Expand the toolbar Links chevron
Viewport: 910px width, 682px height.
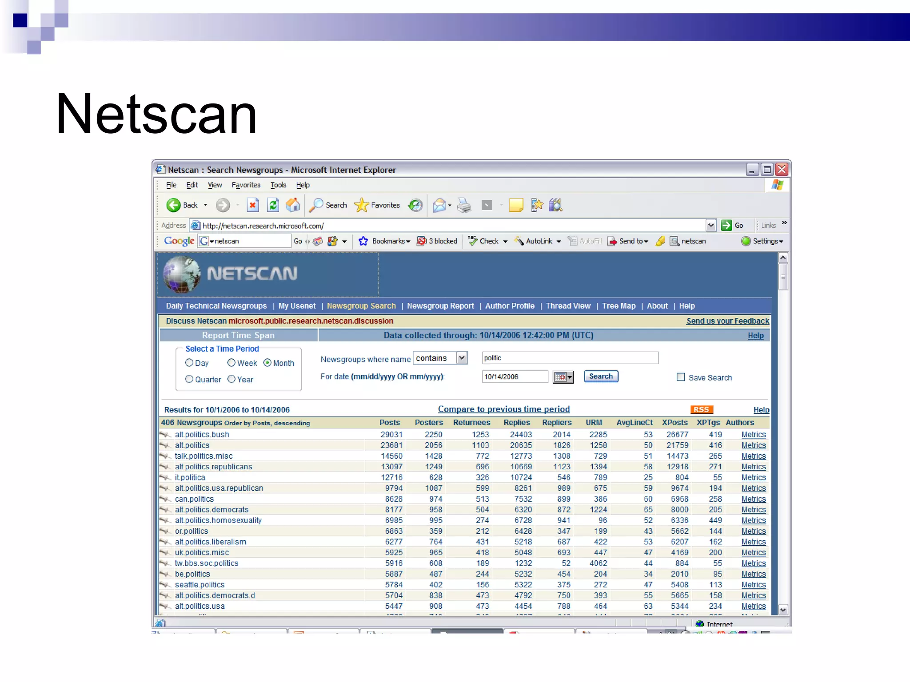click(784, 222)
